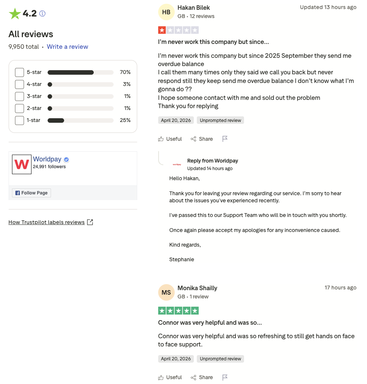
Task: Enable the 1-star filter checkbox
Action: 19,120
